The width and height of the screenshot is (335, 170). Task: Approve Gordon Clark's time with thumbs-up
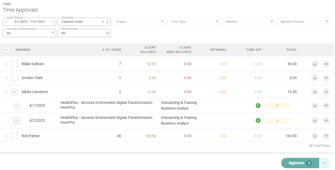point(315,78)
